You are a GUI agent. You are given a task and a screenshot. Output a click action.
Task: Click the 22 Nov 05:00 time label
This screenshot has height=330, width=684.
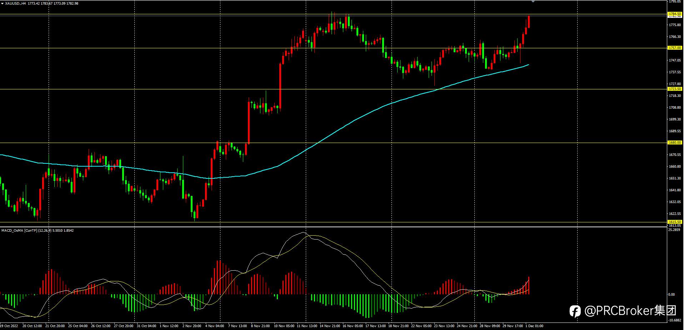(421, 326)
